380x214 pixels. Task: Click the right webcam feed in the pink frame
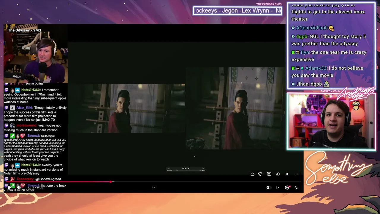(x=331, y=121)
